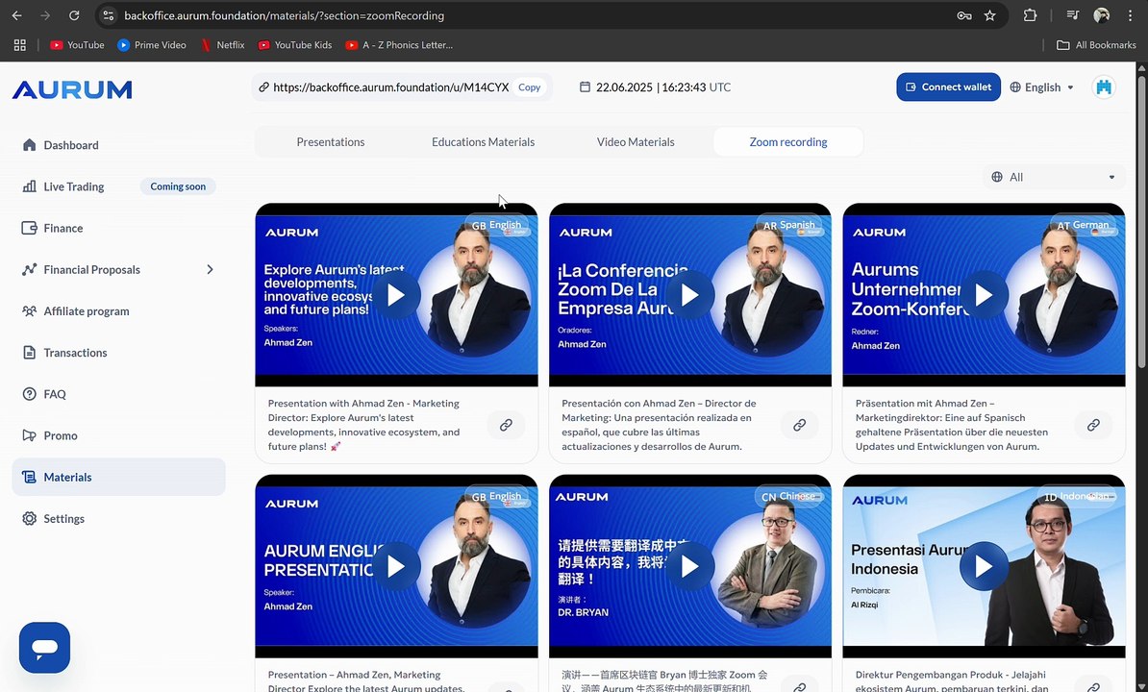Switch to Video Materials tab
The image size is (1148, 692).
coord(636,142)
